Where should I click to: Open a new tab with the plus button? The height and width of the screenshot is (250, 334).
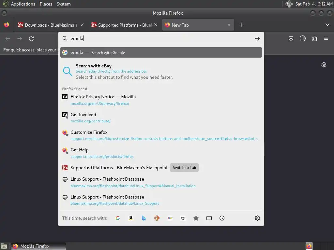pyautogui.click(x=241, y=25)
